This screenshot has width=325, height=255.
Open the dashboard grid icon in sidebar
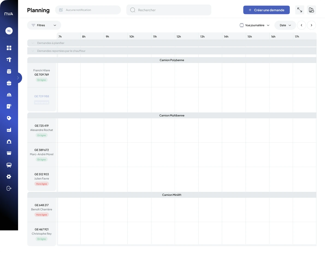click(9, 48)
